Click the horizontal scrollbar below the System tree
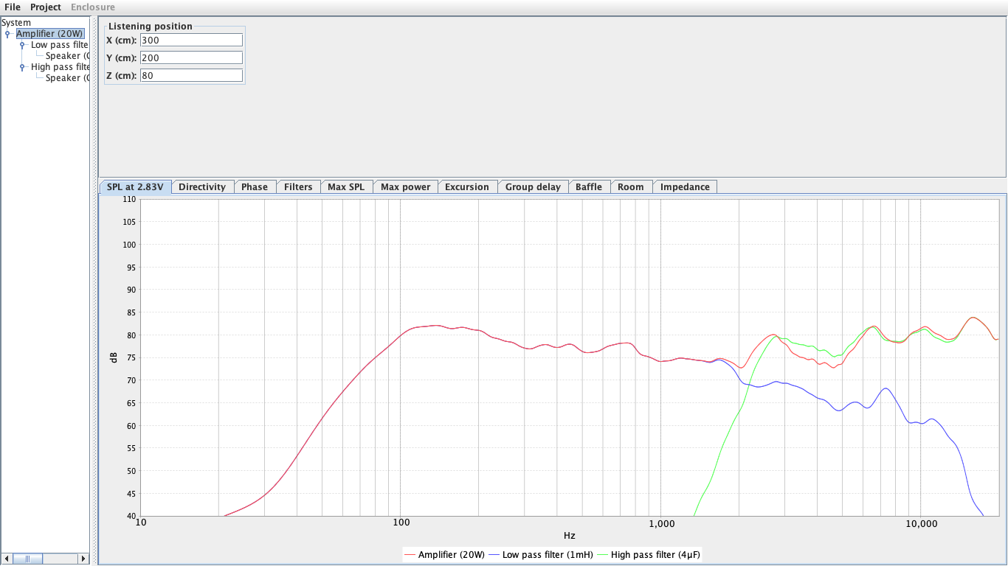This screenshot has width=1008, height=566. [27, 558]
